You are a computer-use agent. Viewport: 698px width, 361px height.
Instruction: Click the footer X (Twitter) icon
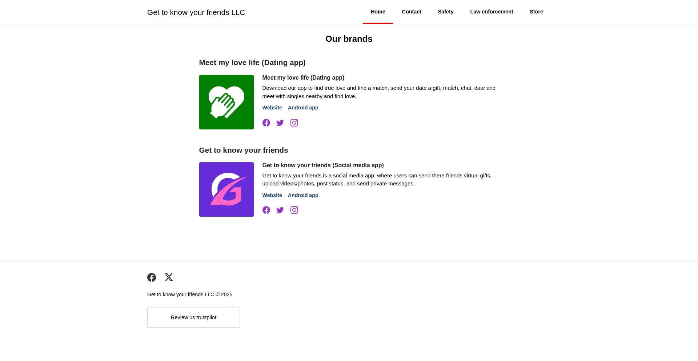click(169, 277)
